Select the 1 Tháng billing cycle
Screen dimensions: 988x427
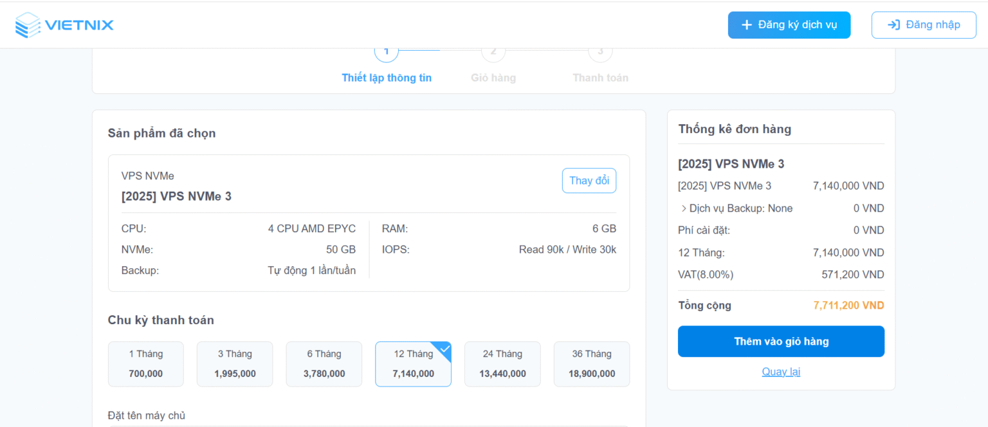coord(146,364)
